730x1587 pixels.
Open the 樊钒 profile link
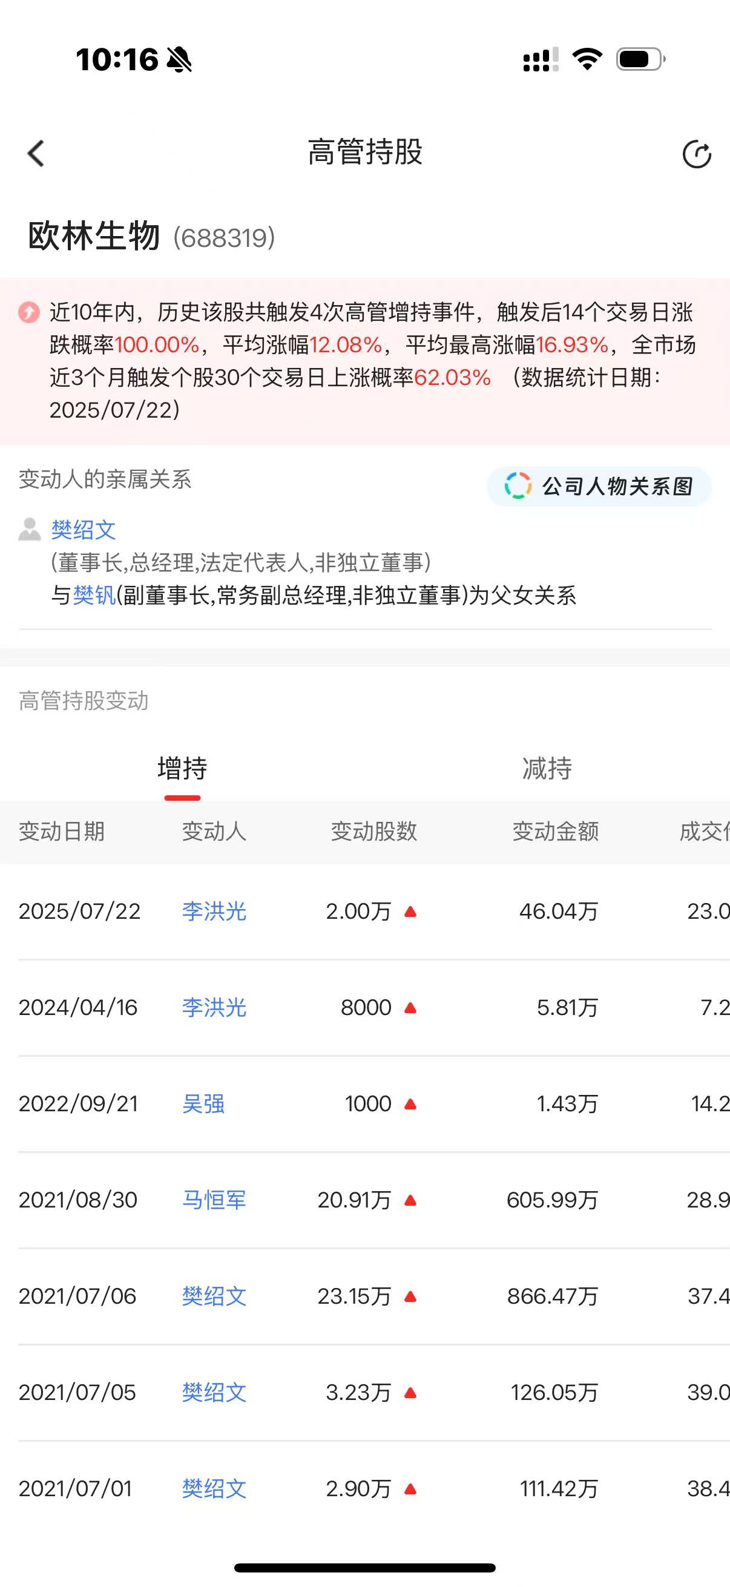[x=94, y=595]
